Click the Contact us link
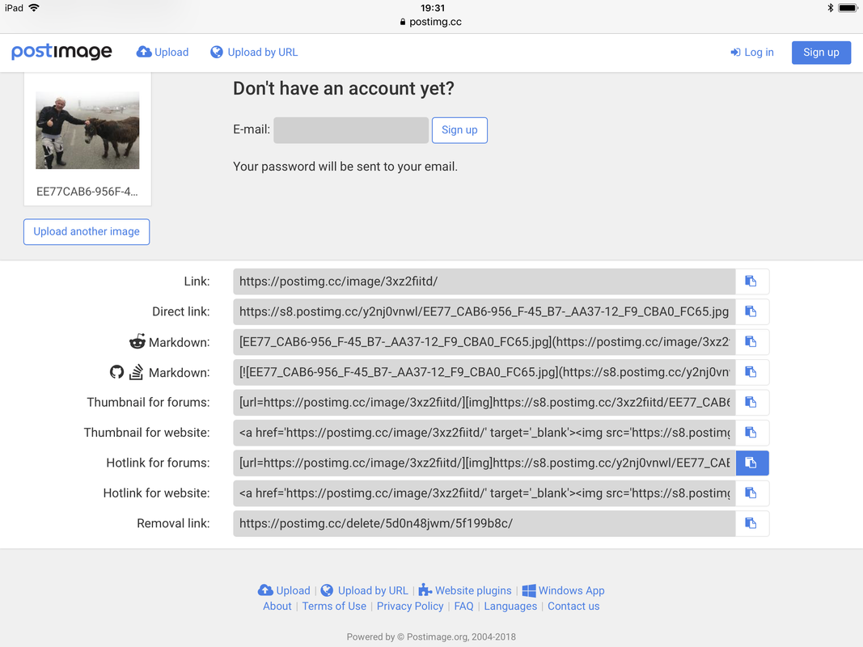Viewport: 863px width, 647px height. 573,607
